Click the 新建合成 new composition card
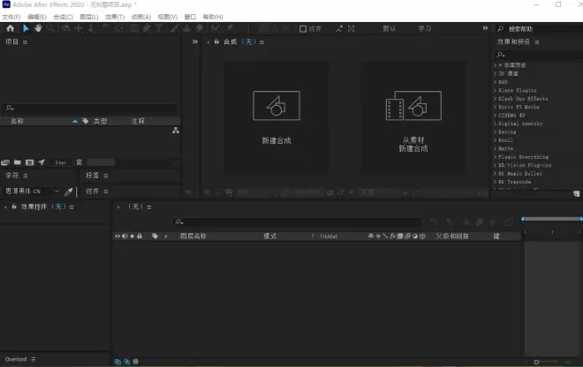This screenshot has width=583, height=367. click(276, 117)
